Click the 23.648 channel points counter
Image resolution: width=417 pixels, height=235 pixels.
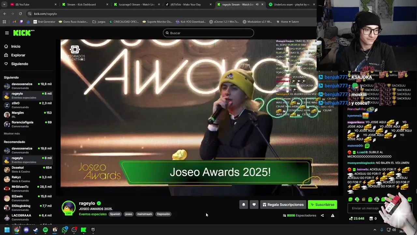pyautogui.click(x=356, y=218)
